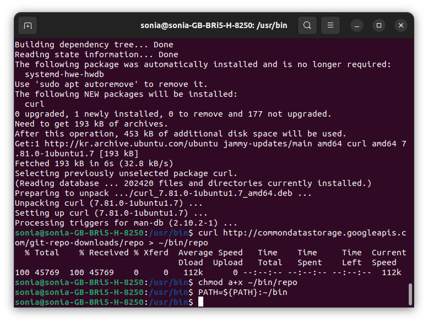Click the window title sonia@sonia-GB-BRi5-H-8250: /usr/bin

pyautogui.click(x=214, y=25)
